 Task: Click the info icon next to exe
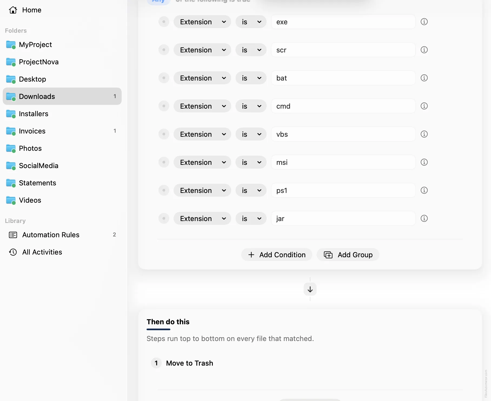424,22
